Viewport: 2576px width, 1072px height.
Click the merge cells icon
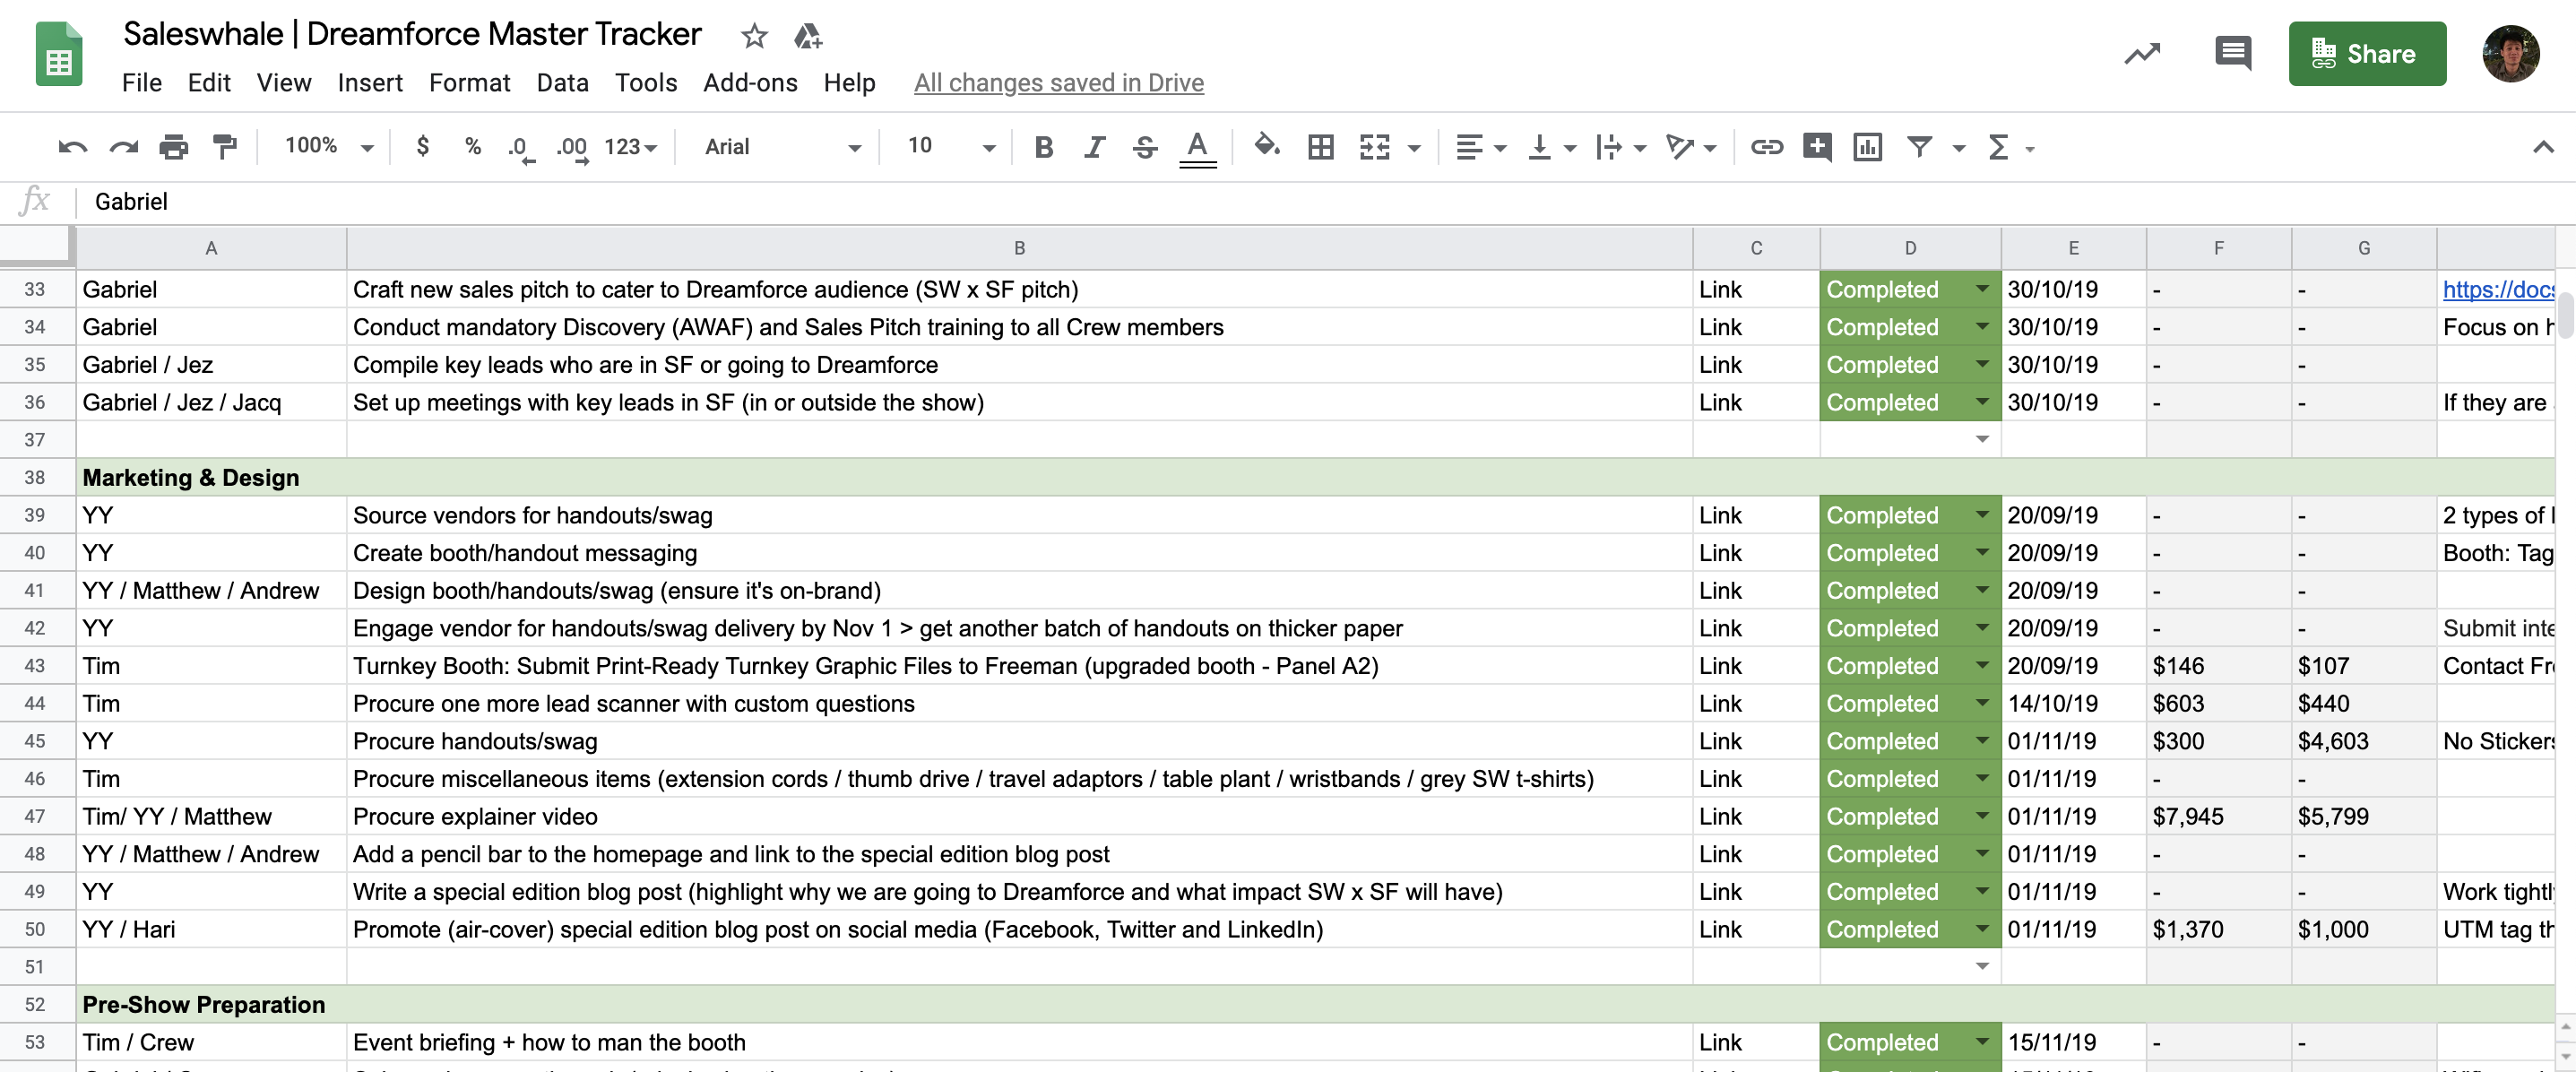coord(1374,147)
